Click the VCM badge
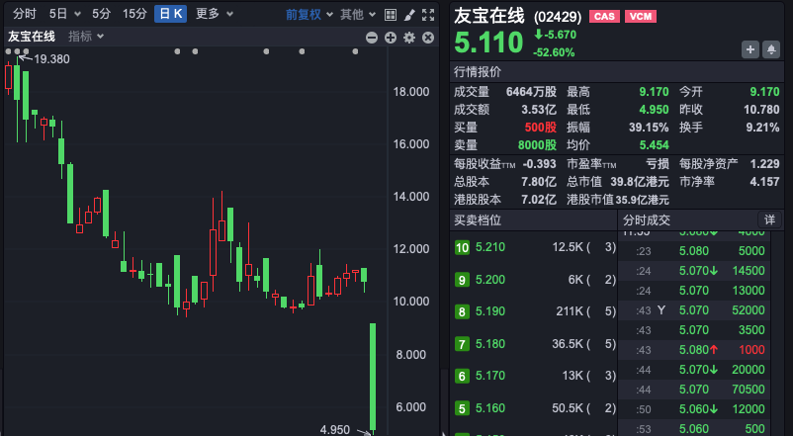 [641, 17]
